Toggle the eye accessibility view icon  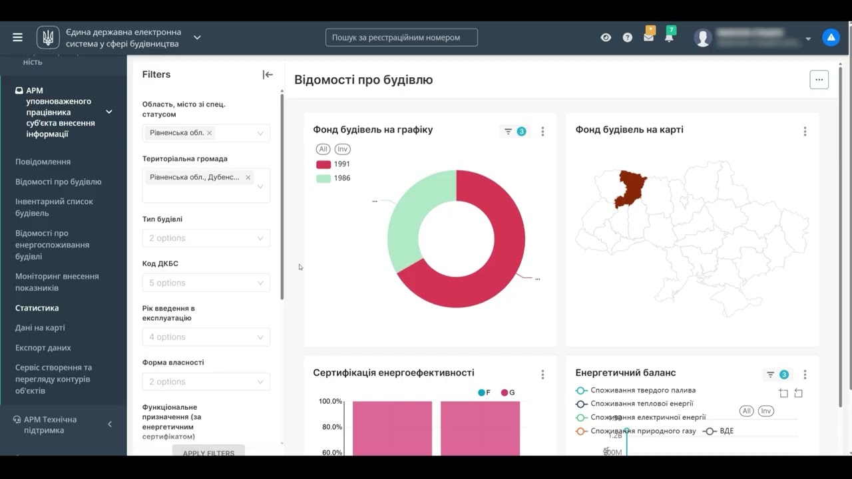tap(606, 37)
